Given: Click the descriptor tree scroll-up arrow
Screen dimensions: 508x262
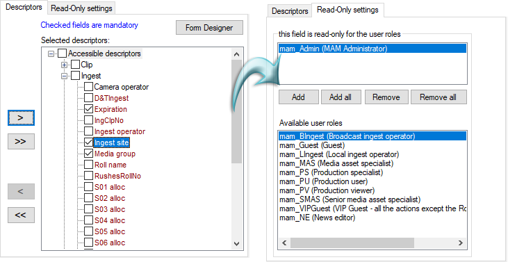Looking at the screenshot, I should [x=237, y=54].
